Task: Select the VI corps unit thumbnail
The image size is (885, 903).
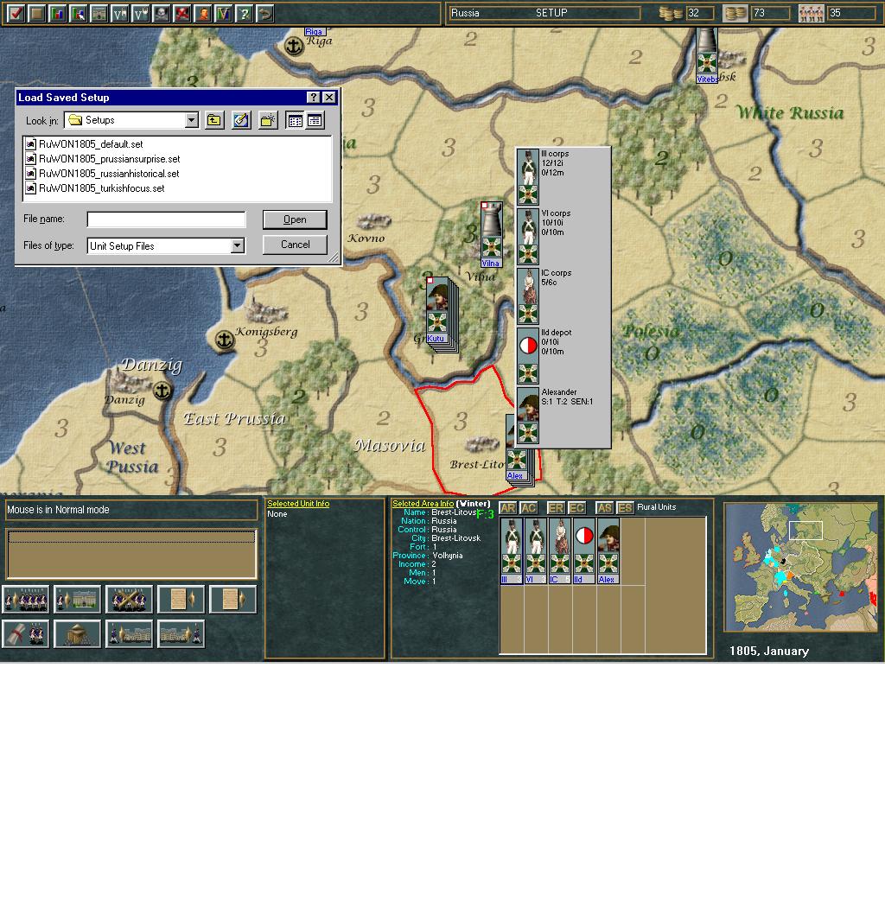Action: click(x=536, y=551)
